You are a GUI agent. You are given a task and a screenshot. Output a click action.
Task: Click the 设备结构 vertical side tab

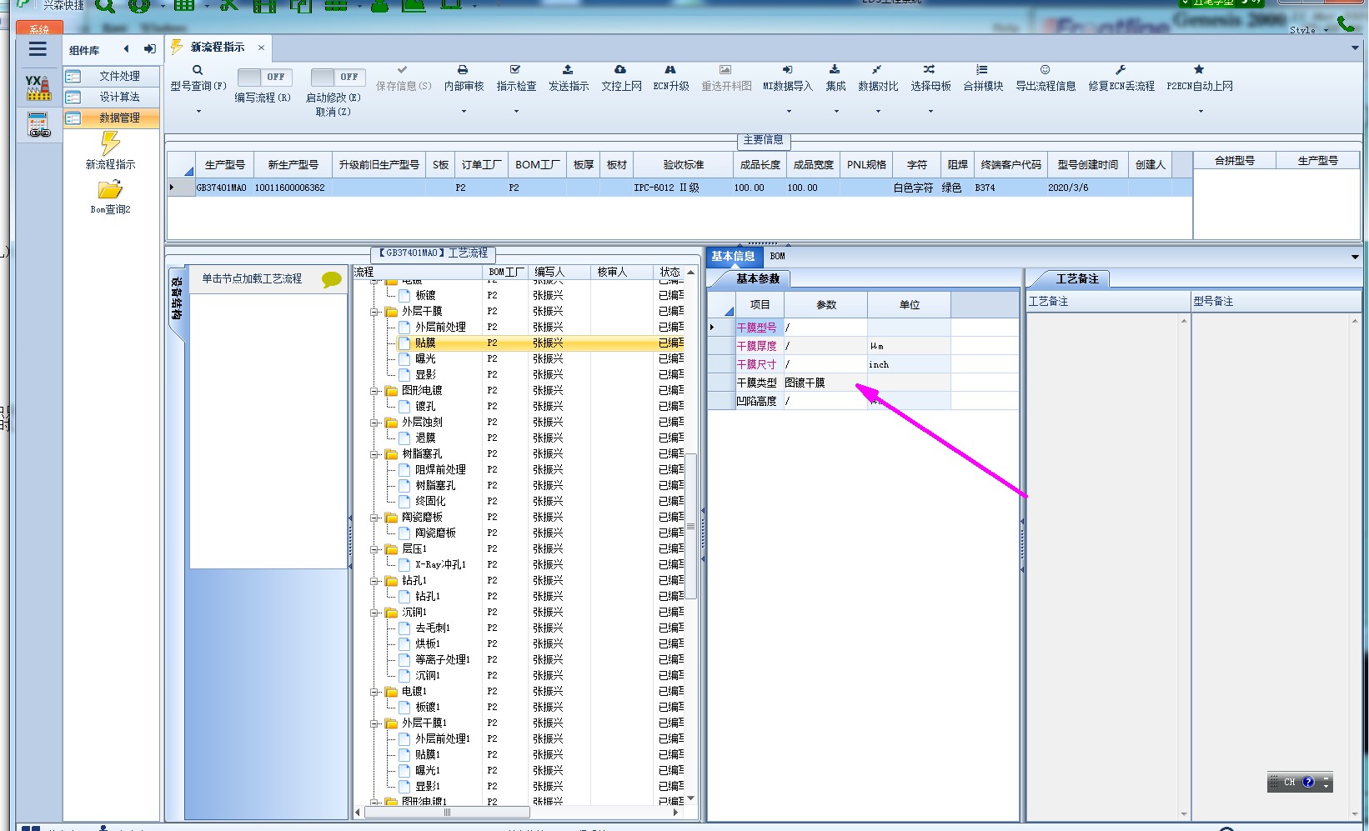click(177, 300)
